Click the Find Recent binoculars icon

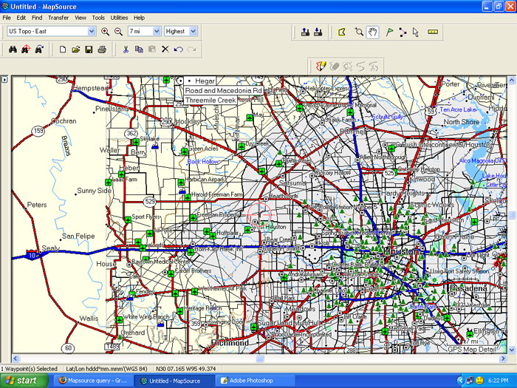[x=39, y=50]
